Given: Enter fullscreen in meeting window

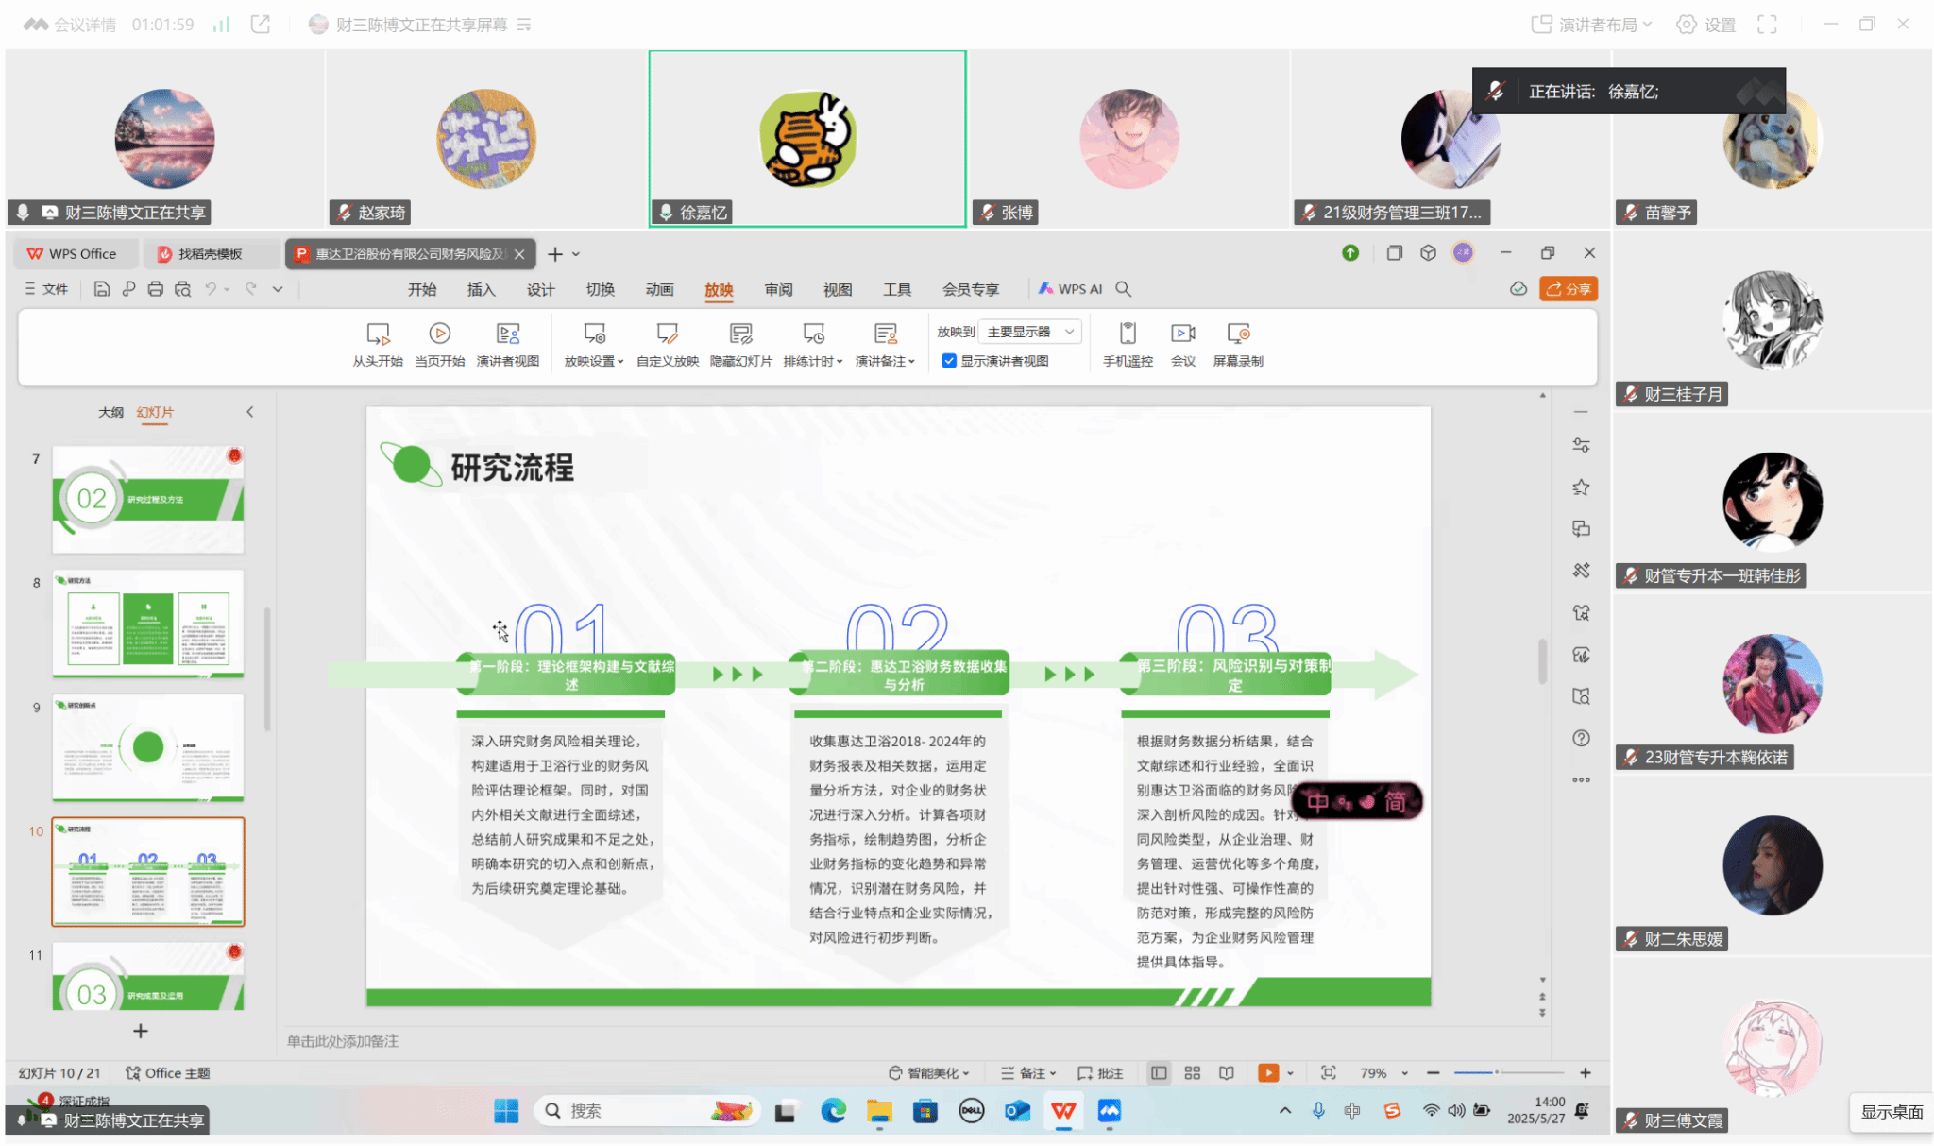Looking at the screenshot, I should [1767, 25].
